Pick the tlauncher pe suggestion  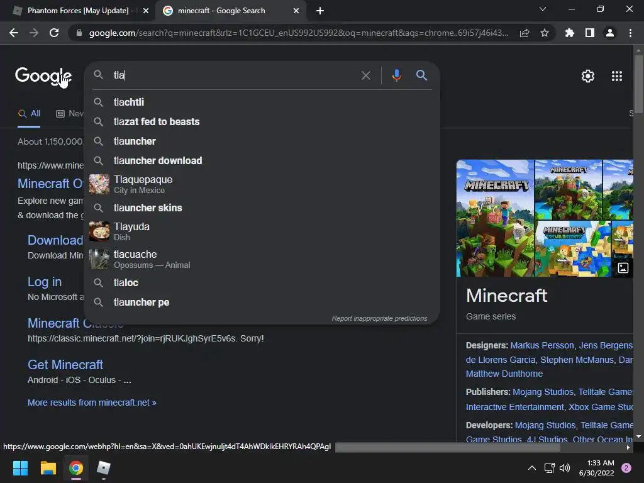coord(262,303)
